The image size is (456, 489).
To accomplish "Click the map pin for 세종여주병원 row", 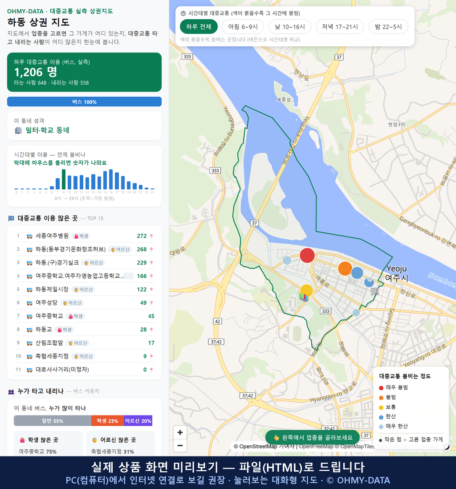I will click(151, 236).
